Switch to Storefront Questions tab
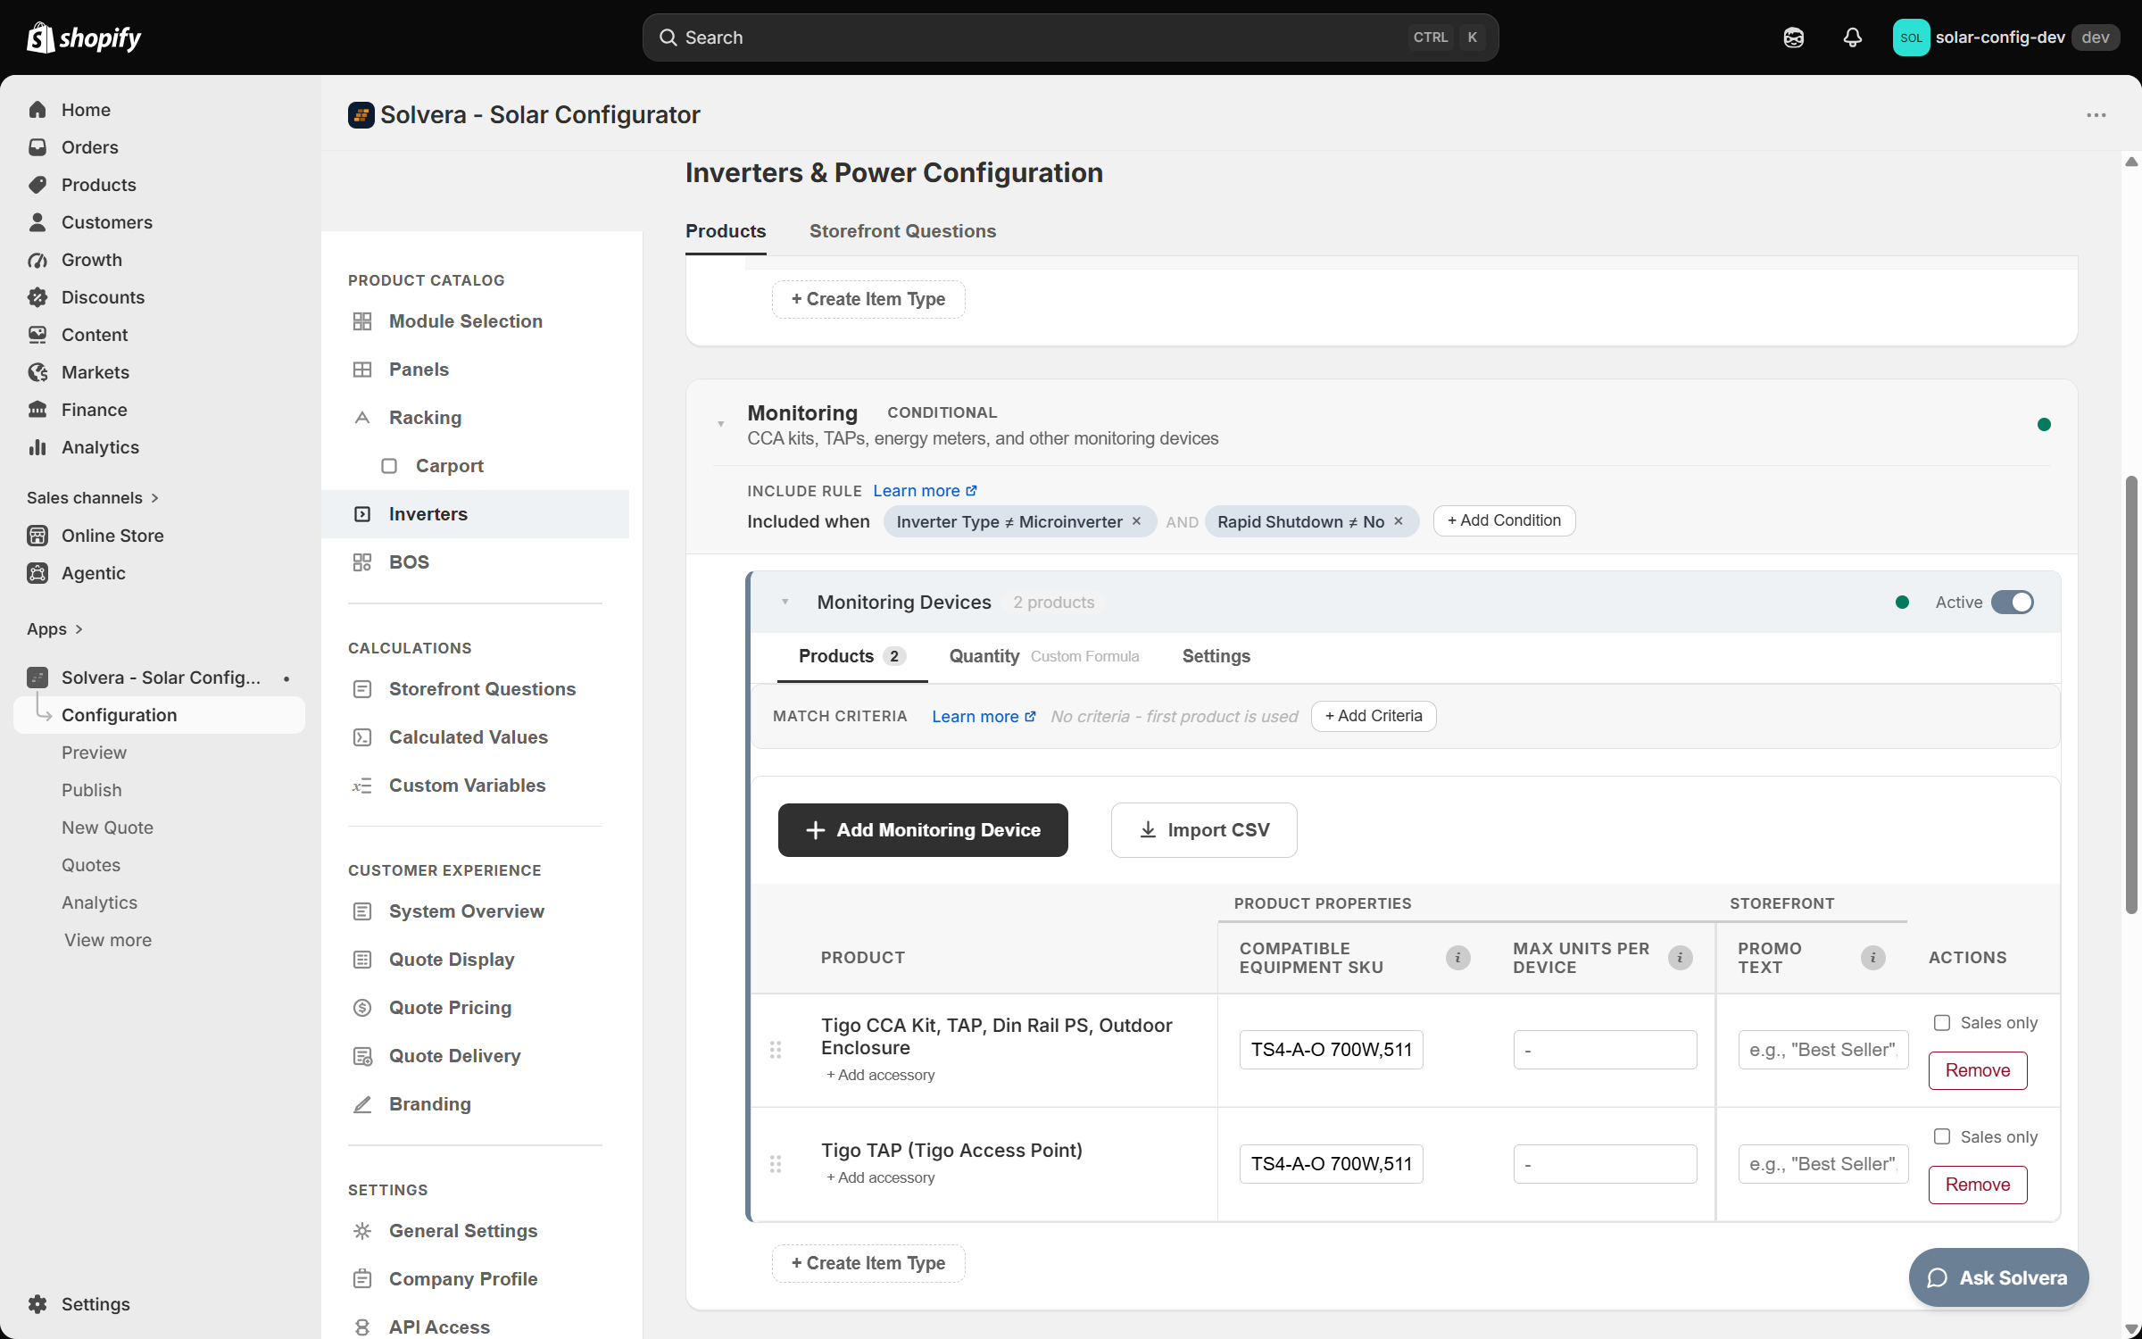This screenshot has height=1339, width=2142. pyautogui.click(x=902, y=231)
